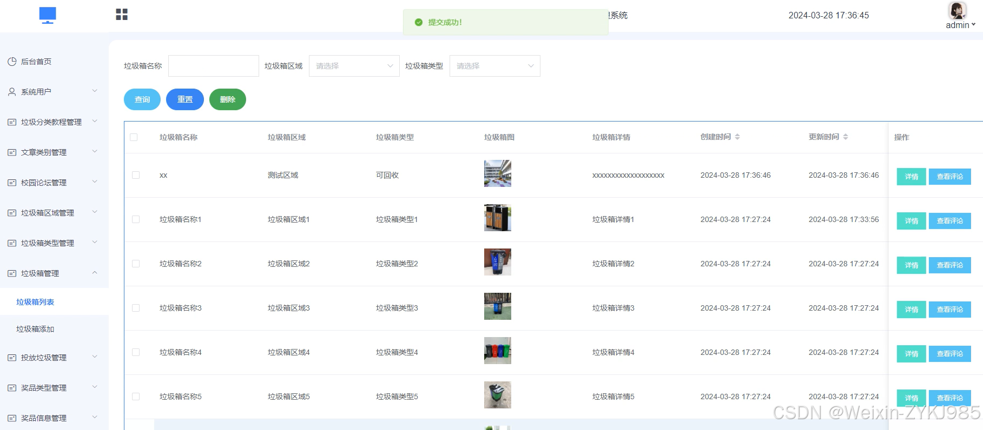
Task: Open the 垃圾箱区域 filter dropdown
Action: coord(354,66)
